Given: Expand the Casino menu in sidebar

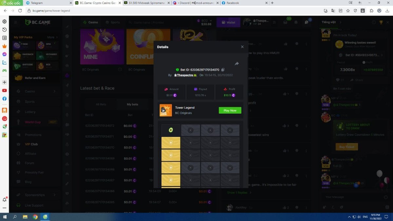Looking at the screenshot, I should pyautogui.click(x=54, y=91).
